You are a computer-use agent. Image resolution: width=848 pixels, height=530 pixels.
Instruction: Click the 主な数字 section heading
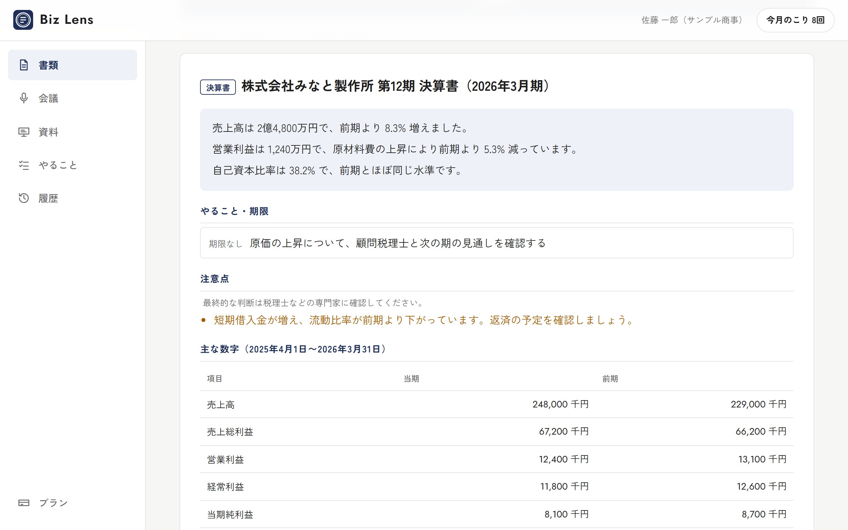[x=293, y=349]
